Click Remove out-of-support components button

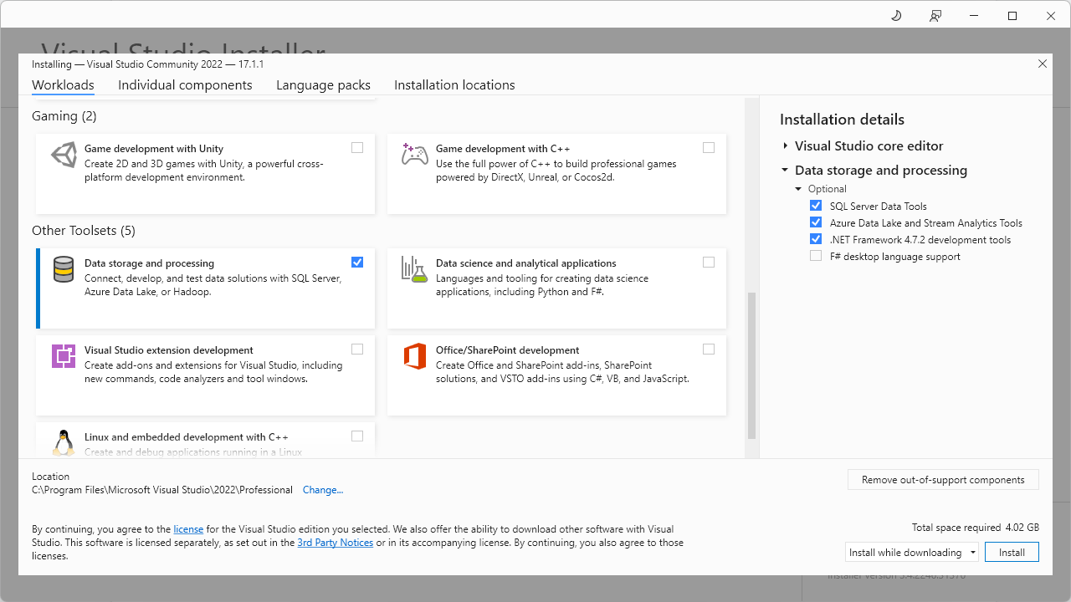(x=943, y=480)
